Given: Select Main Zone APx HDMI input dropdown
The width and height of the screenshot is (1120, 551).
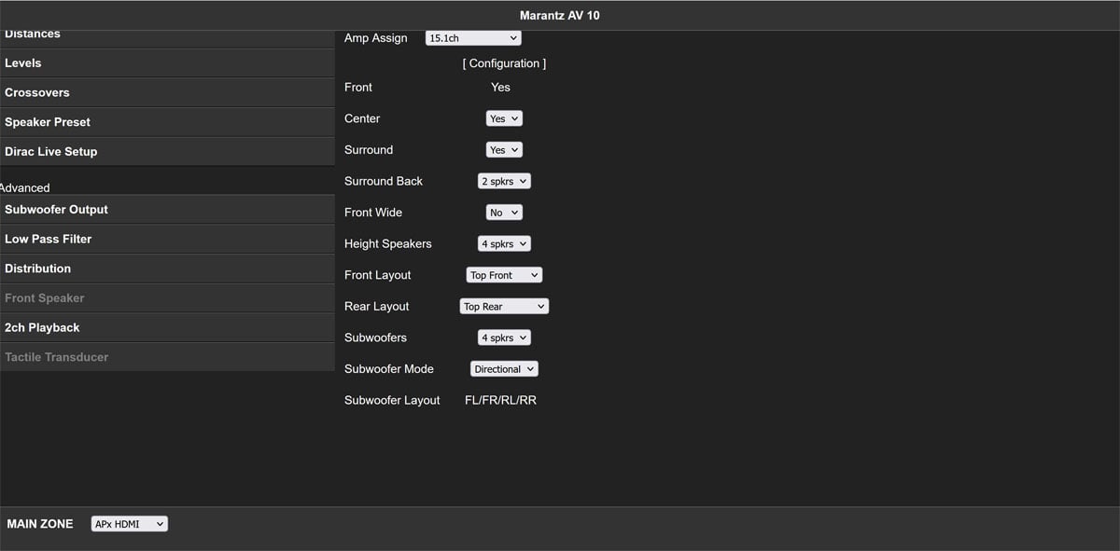Looking at the screenshot, I should (129, 524).
